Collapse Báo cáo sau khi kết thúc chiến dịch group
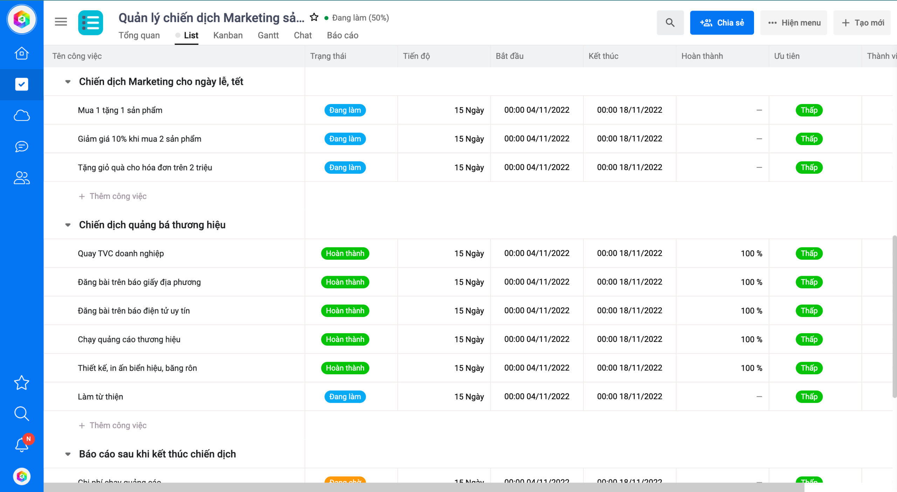Viewport: 897px width, 492px height. (x=68, y=454)
